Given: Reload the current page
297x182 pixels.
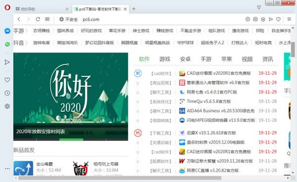Looking at the screenshot, I should [38, 19].
